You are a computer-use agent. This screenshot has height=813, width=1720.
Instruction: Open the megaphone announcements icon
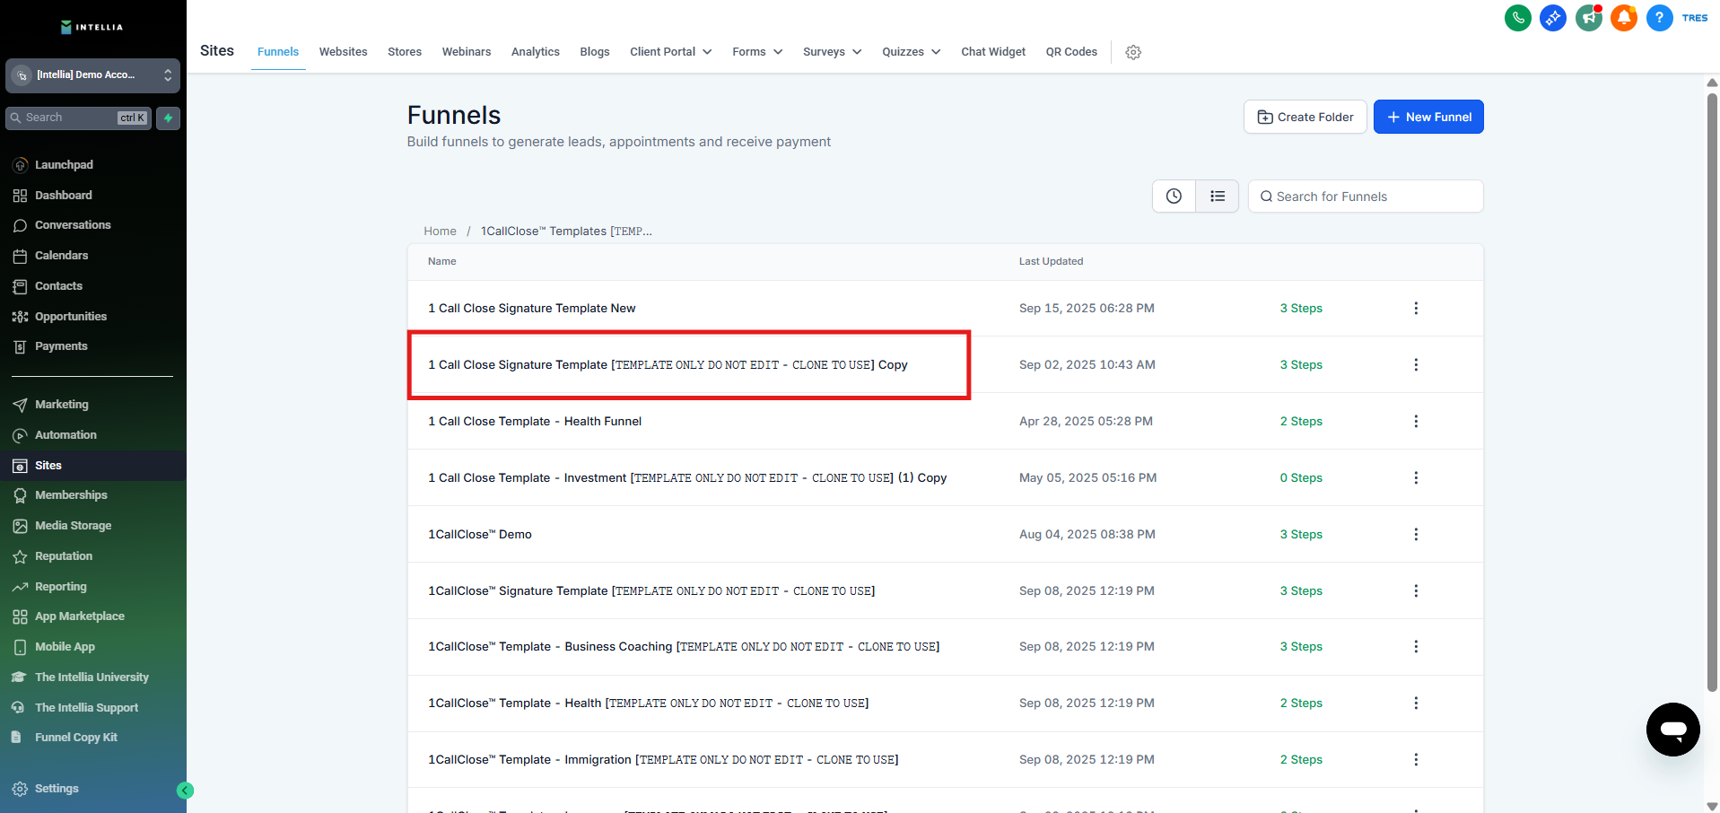point(1589,18)
